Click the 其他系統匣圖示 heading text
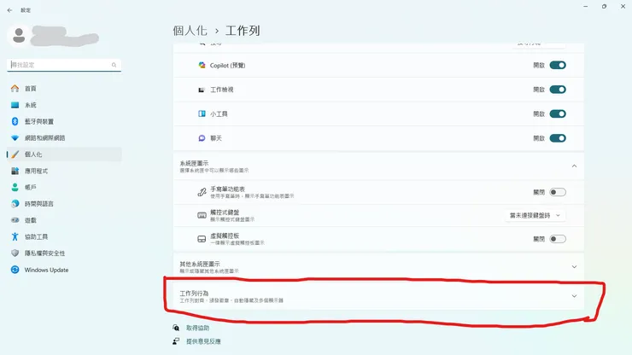The width and height of the screenshot is (632, 355). tap(200, 264)
